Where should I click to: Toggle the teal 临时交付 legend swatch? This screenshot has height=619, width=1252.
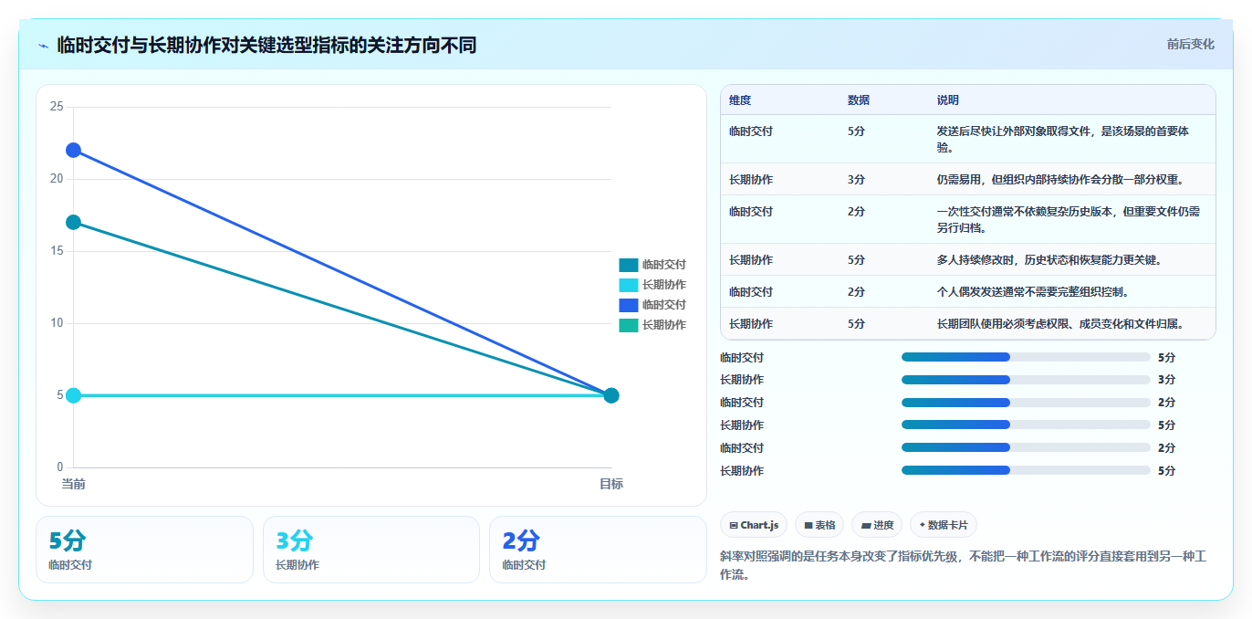628,265
